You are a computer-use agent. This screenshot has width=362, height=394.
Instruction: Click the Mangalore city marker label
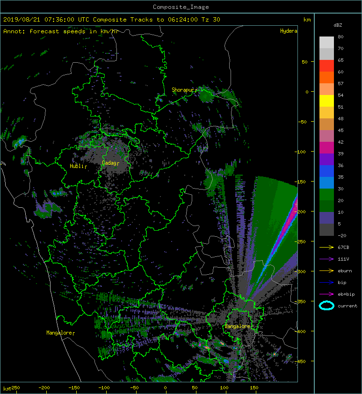point(60,333)
